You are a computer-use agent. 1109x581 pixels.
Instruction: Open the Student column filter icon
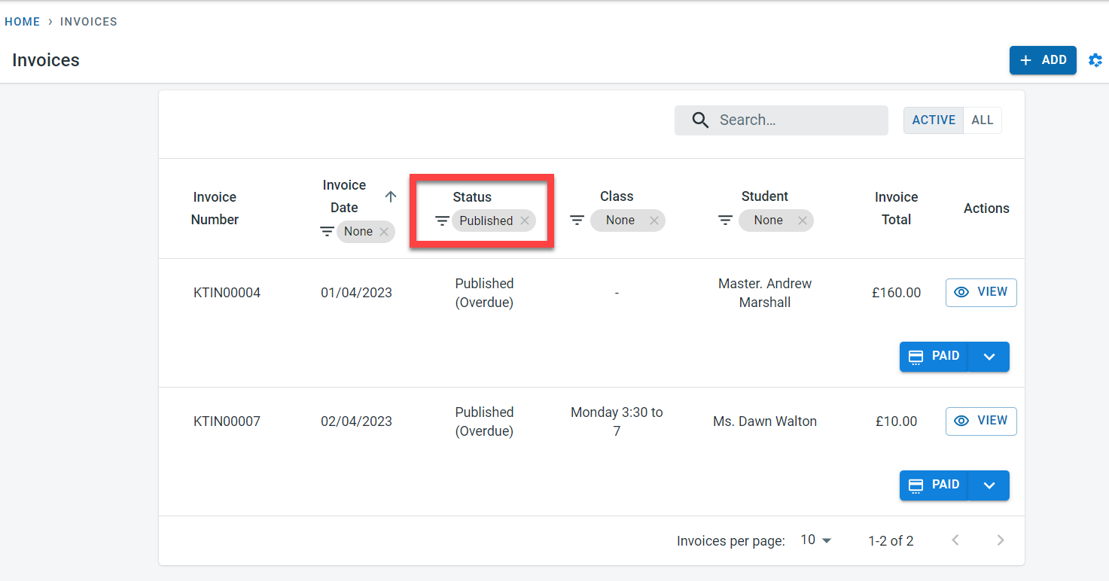[725, 221]
